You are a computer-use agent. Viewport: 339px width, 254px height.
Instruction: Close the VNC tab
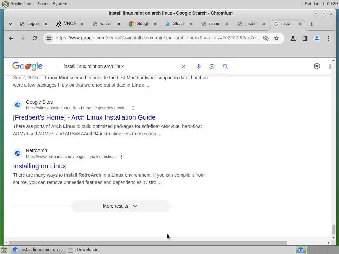[82, 24]
